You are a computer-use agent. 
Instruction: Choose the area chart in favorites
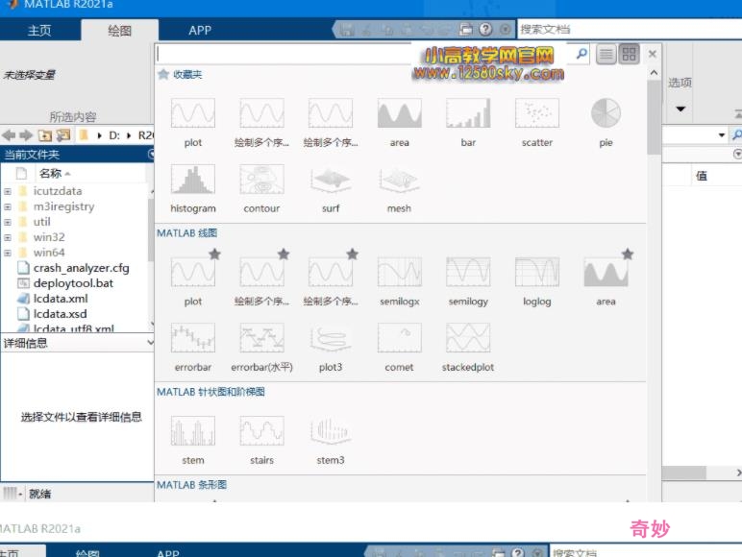tap(400, 122)
